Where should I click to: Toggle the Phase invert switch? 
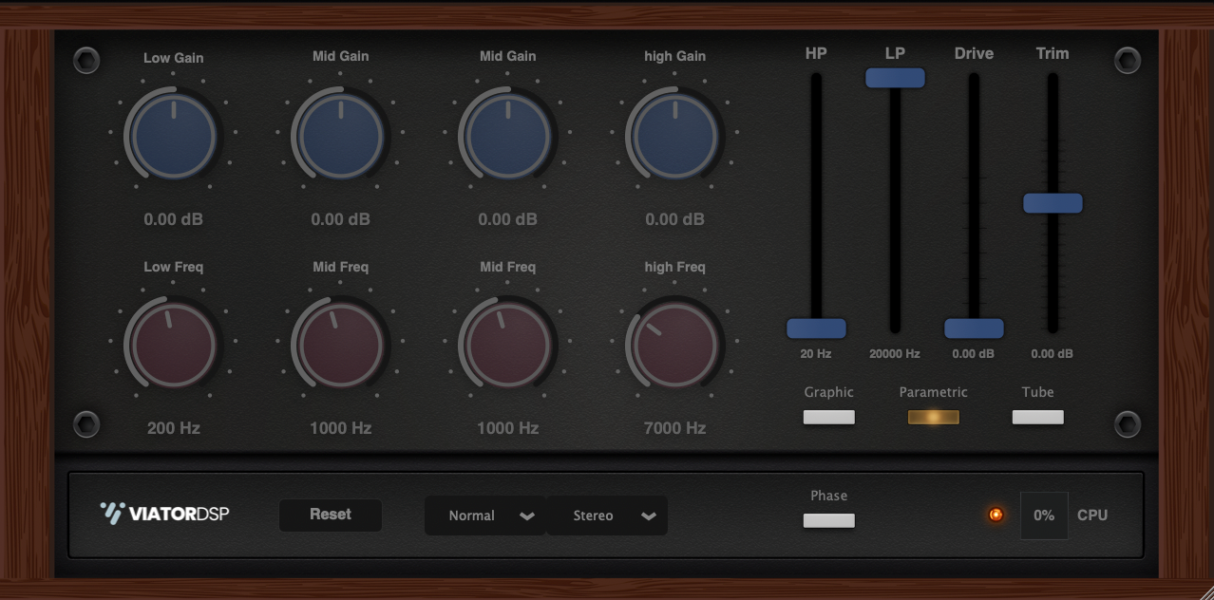click(828, 520)
